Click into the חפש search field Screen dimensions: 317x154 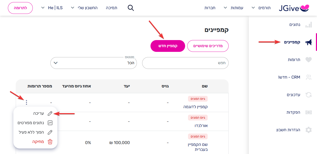pos(185,63)
